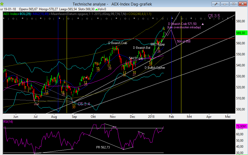Select the C5.3.4 wave label
Image resolution: width=248 pixels, height=155 pixels.
pos(84,104)
